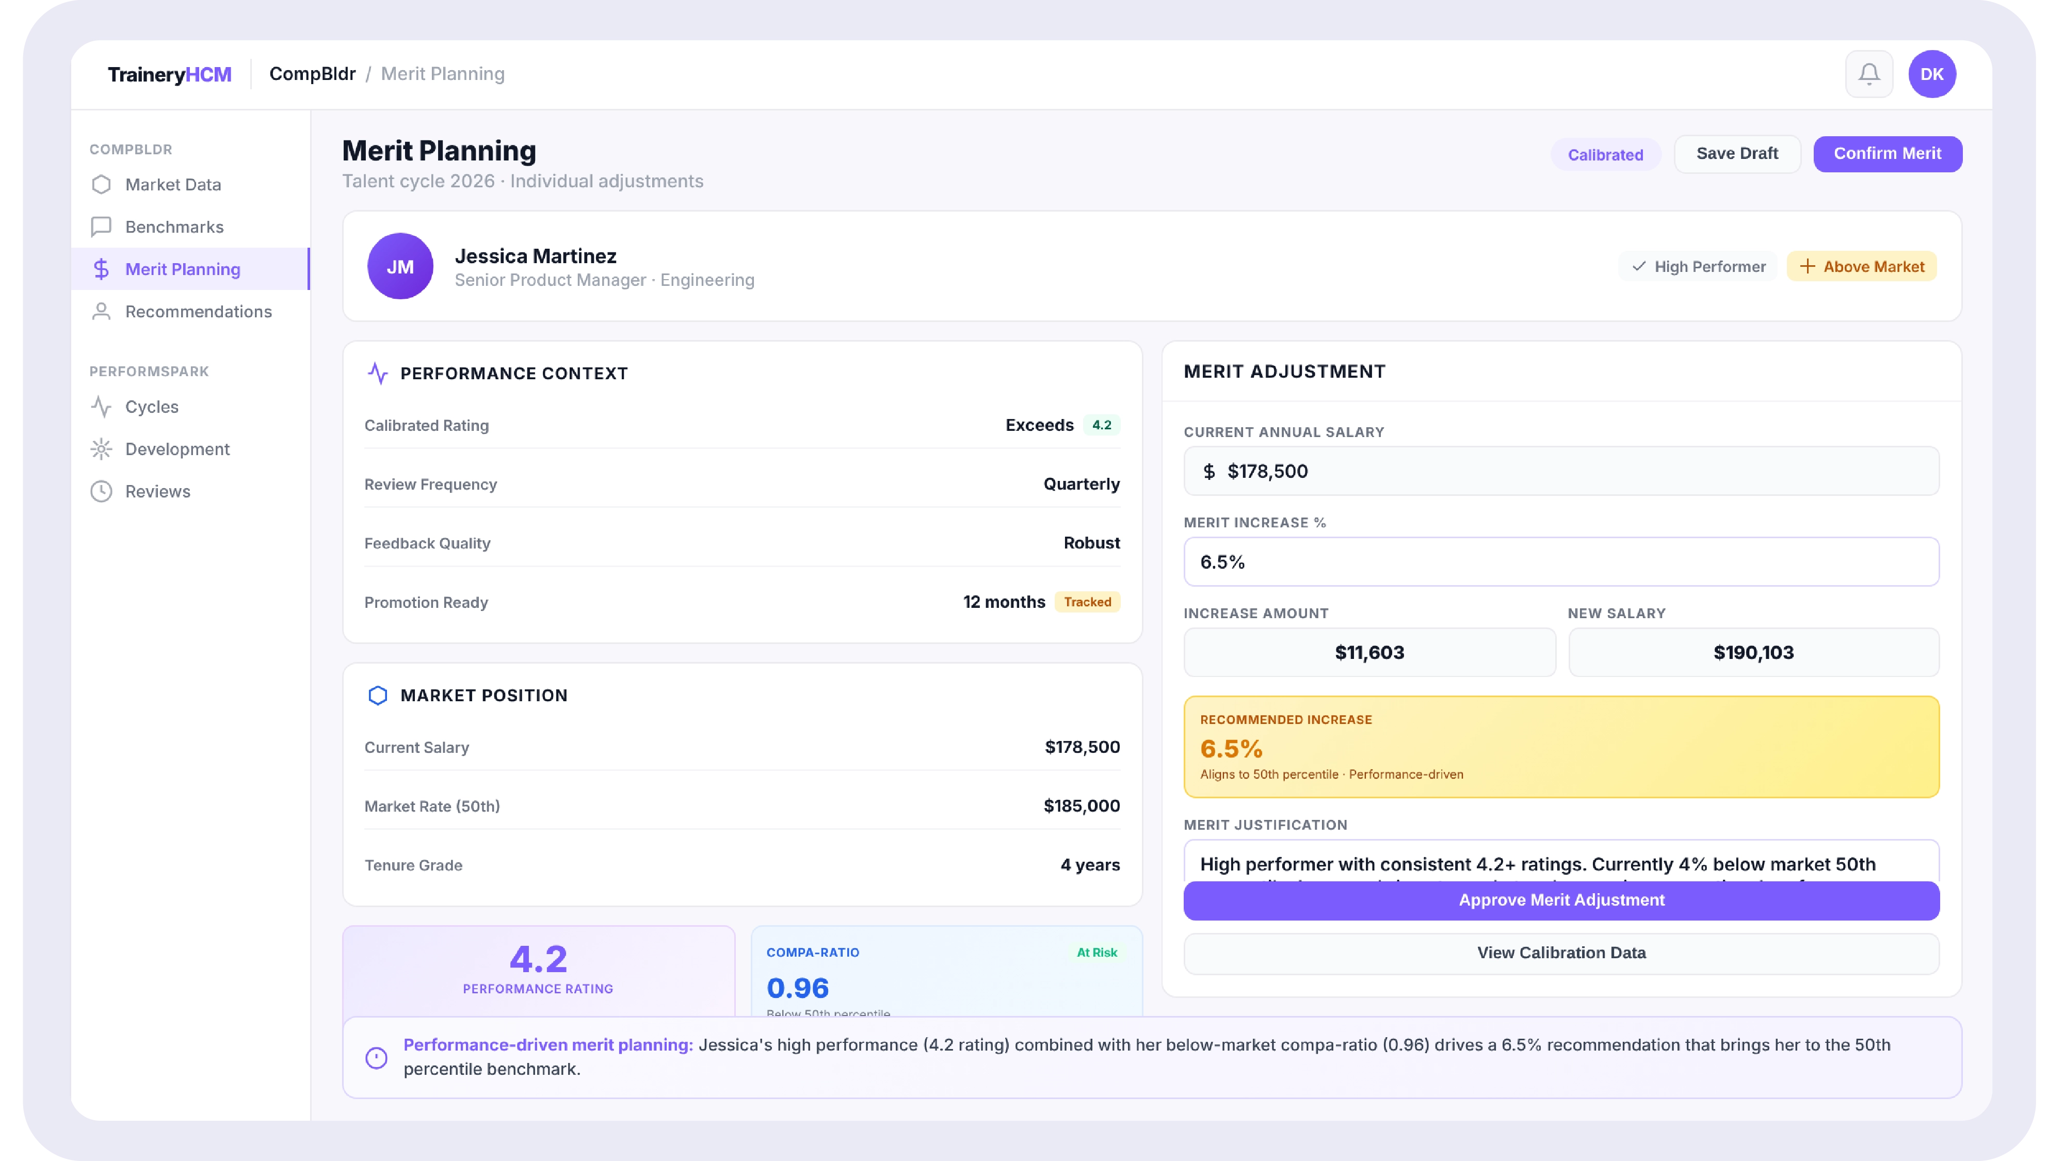Focus the Current Annual Salary field
Screen dimensions: 2064x1161
pos(1561,471)
